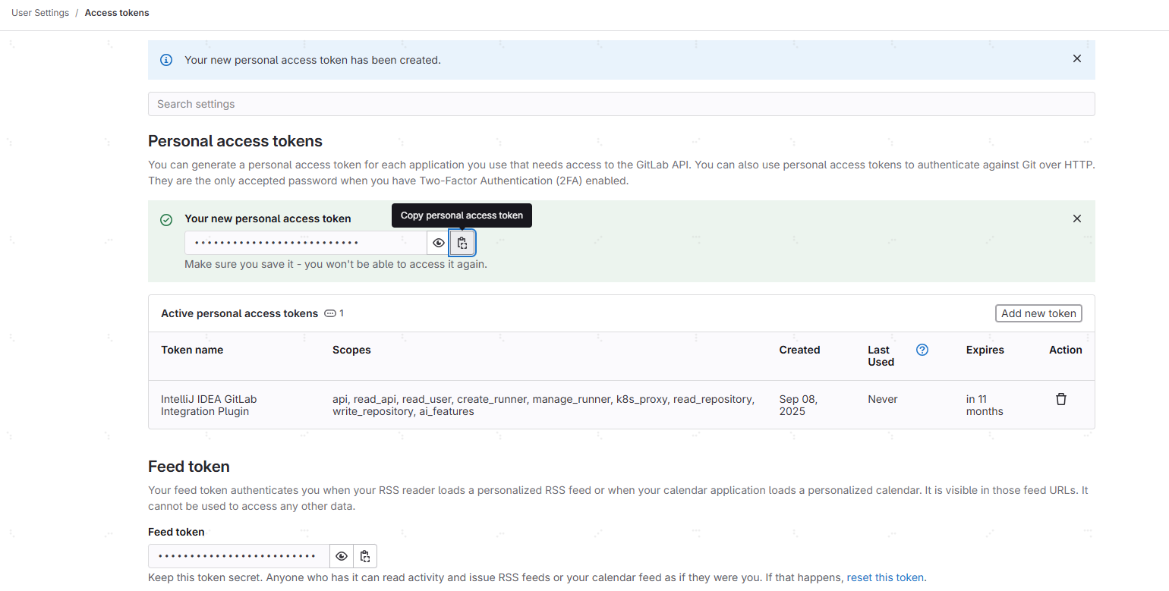This screenshot has height=591, width=1169.
Task: Click the Active personal access tokens title
Action: (x=239, y=313)
